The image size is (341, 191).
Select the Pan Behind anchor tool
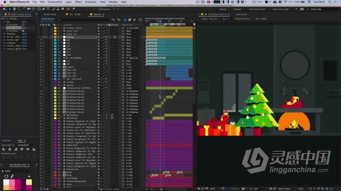(34, 9)
